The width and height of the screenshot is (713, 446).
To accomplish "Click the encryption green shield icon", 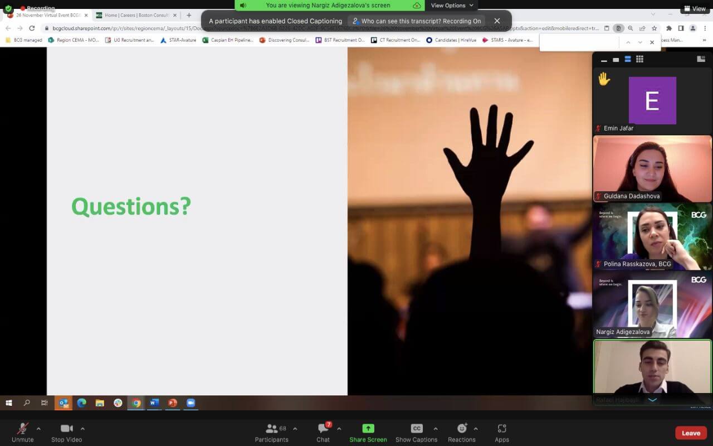I will (x=8, y=8).
